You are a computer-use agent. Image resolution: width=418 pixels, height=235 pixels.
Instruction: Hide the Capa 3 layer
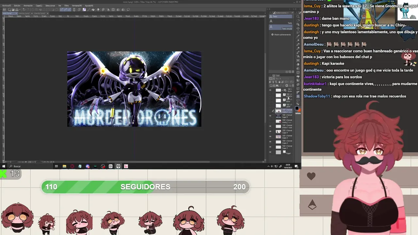[270, 136]
